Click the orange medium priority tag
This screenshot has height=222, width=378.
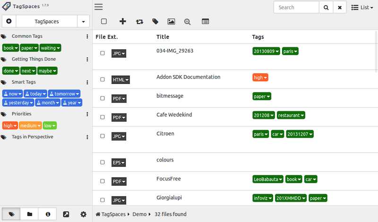[30, 125]
